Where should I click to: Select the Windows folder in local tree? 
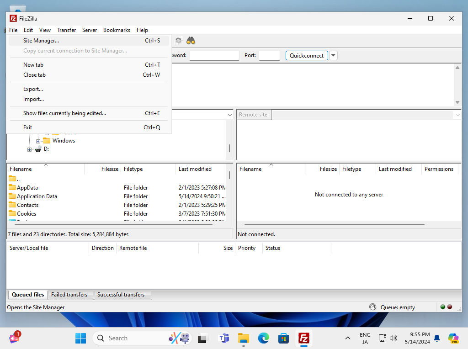tap(64, 141)
